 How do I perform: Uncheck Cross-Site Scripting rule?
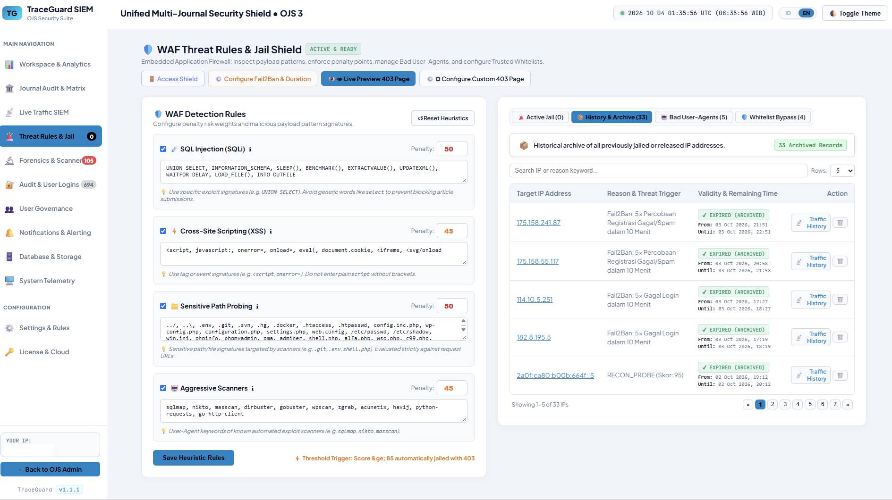pos(163,231)
